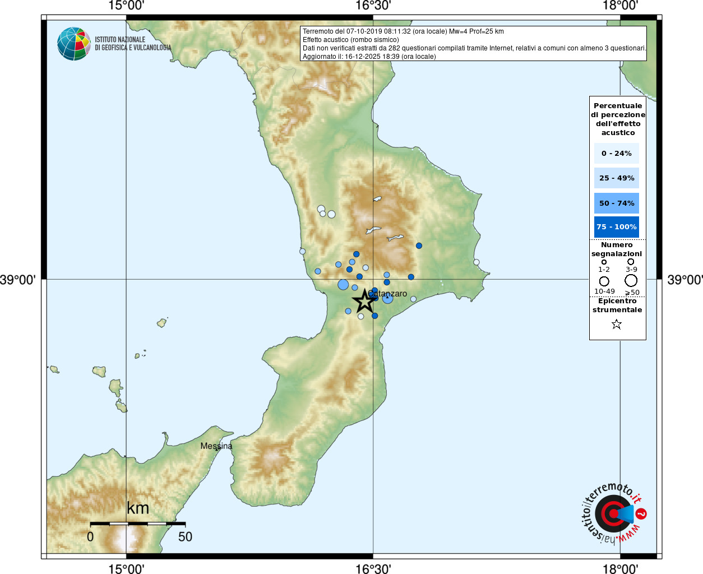
Task: Click the epicenter star on the map
Action: 365,301
